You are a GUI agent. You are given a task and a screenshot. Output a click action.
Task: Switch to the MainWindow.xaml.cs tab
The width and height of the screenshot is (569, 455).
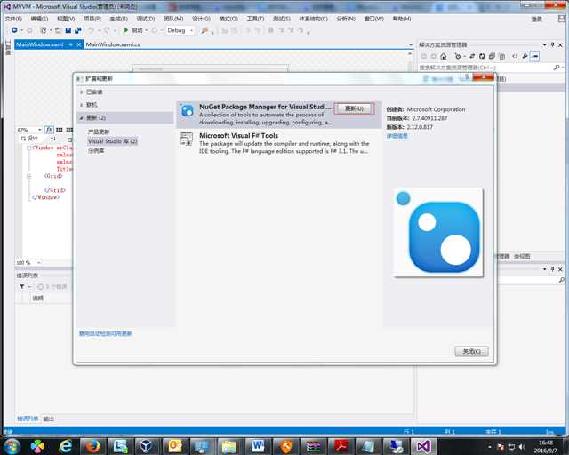point(113,44)
